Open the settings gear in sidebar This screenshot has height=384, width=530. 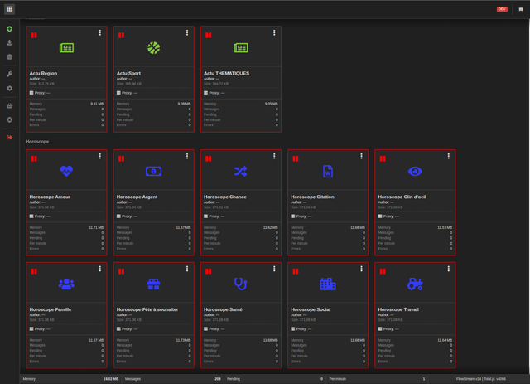pyautogui.click(x=9, y=88)
